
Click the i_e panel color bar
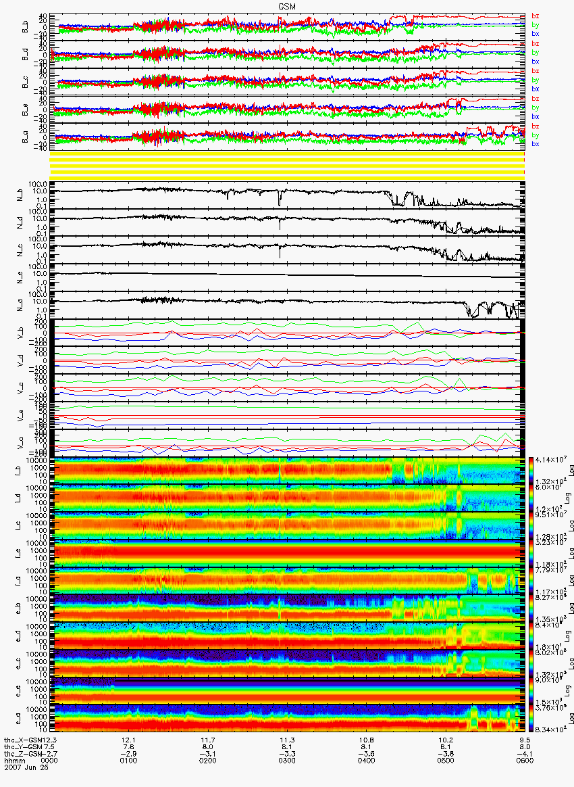click(x=531, y=553)
